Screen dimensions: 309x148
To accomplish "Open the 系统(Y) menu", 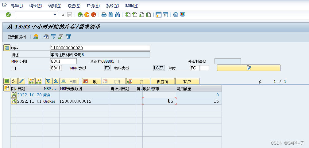I will coord(113,6).
